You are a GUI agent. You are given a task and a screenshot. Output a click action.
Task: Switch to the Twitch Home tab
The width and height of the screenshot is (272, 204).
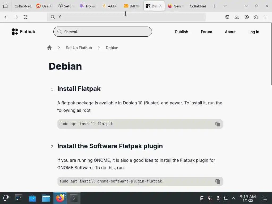[x=88, y=6]
